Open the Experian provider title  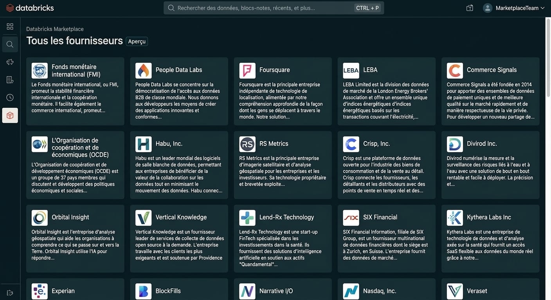[x=63, y=291]
